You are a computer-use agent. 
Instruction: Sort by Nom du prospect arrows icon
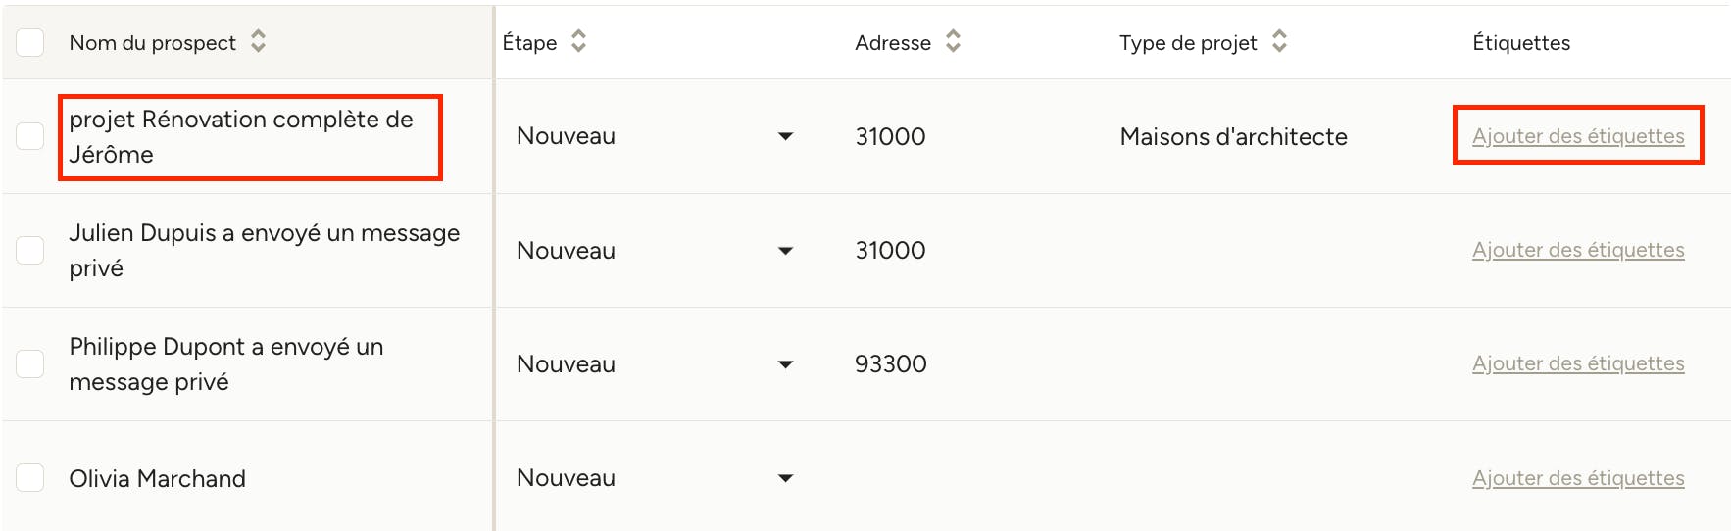click(258, 41)
